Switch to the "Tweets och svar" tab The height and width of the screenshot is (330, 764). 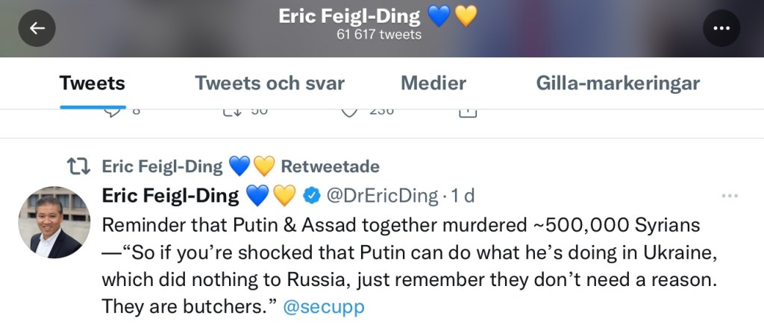point(270,83)
